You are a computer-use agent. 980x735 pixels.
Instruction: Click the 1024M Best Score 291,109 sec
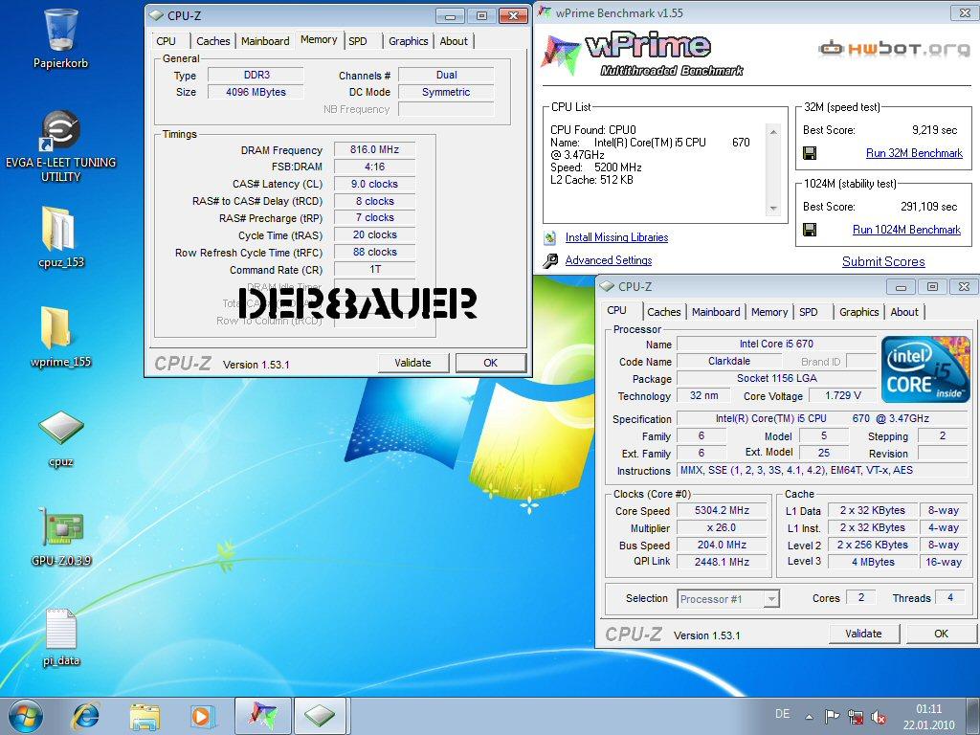click(x=928, y=207)
